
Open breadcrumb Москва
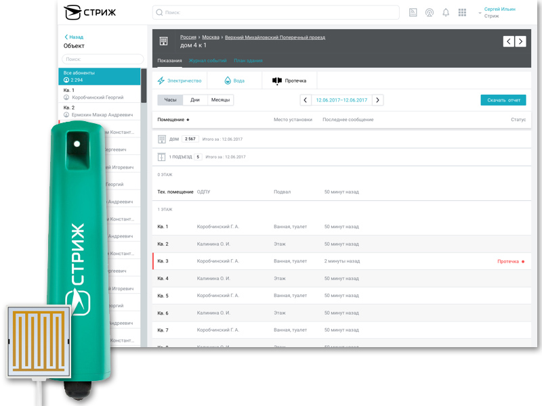click(211, 37)
